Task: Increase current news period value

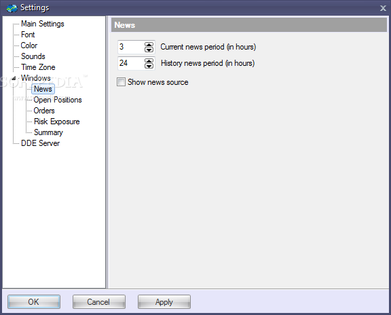Action: [x=149, y=44]
